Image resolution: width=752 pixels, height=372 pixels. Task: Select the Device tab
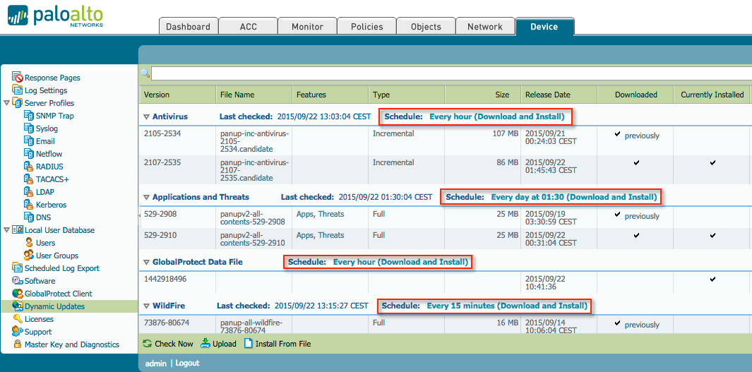[544, 26]
